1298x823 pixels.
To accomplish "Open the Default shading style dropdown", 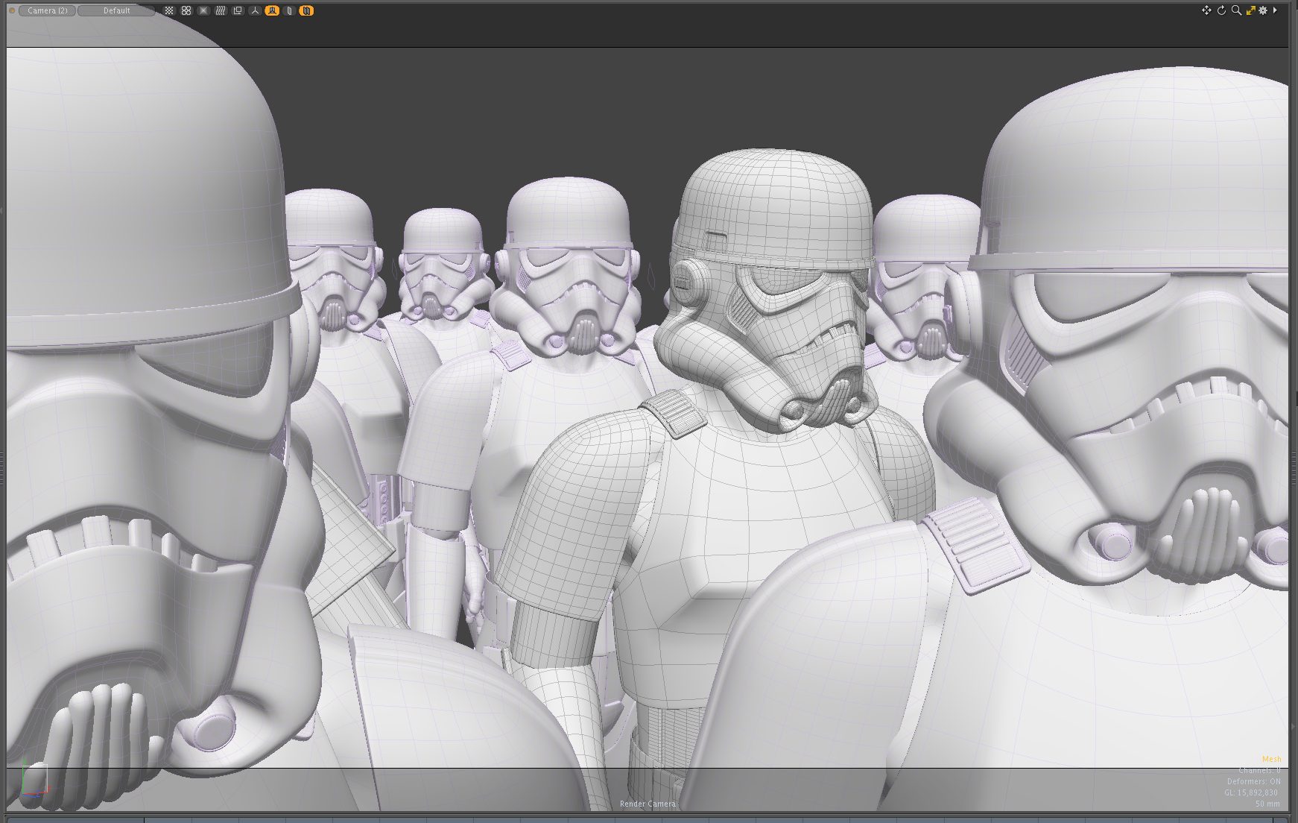I will (116, 10).
